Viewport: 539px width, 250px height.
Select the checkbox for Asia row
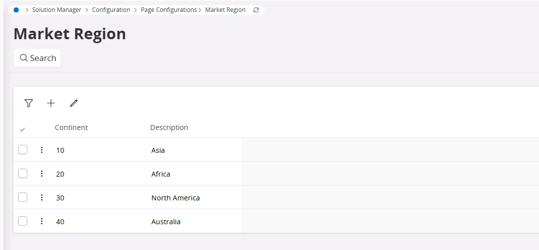pos(23,150)
